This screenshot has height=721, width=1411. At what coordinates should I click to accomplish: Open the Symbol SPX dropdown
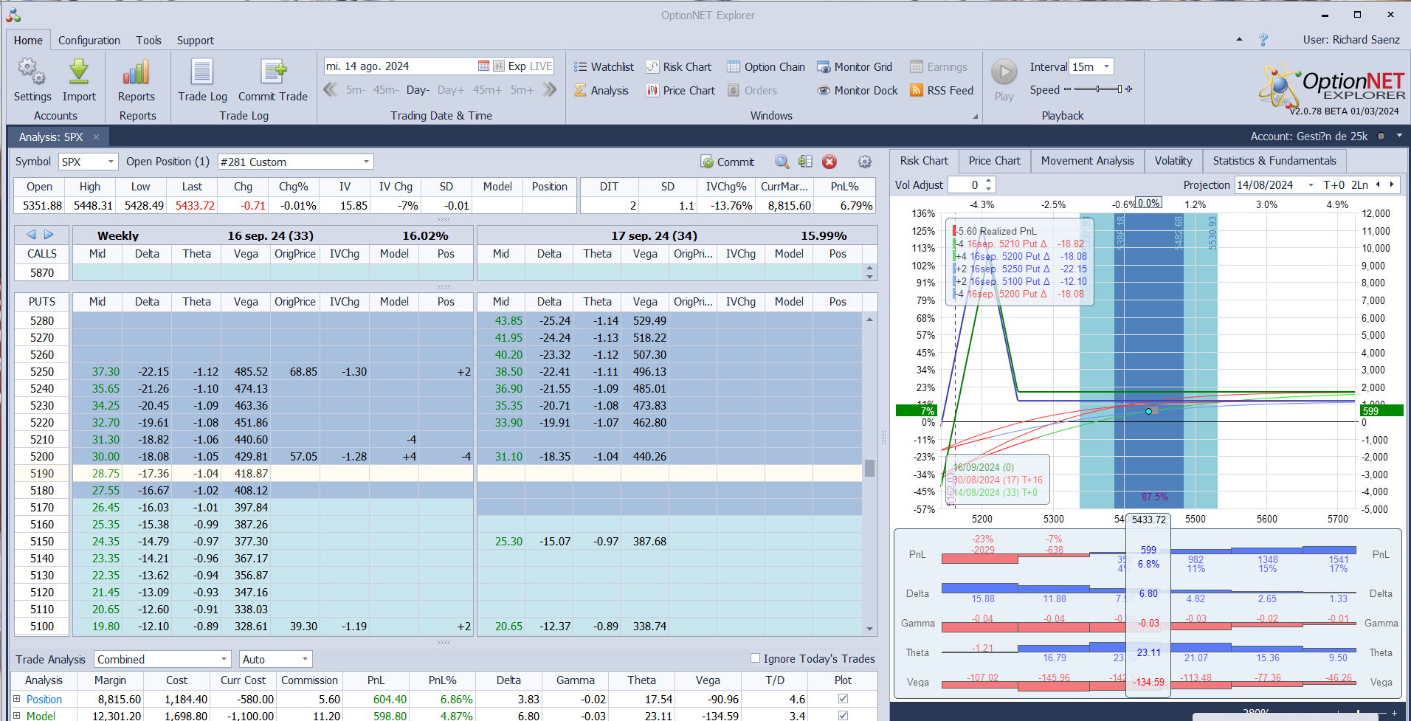[111, 162]
